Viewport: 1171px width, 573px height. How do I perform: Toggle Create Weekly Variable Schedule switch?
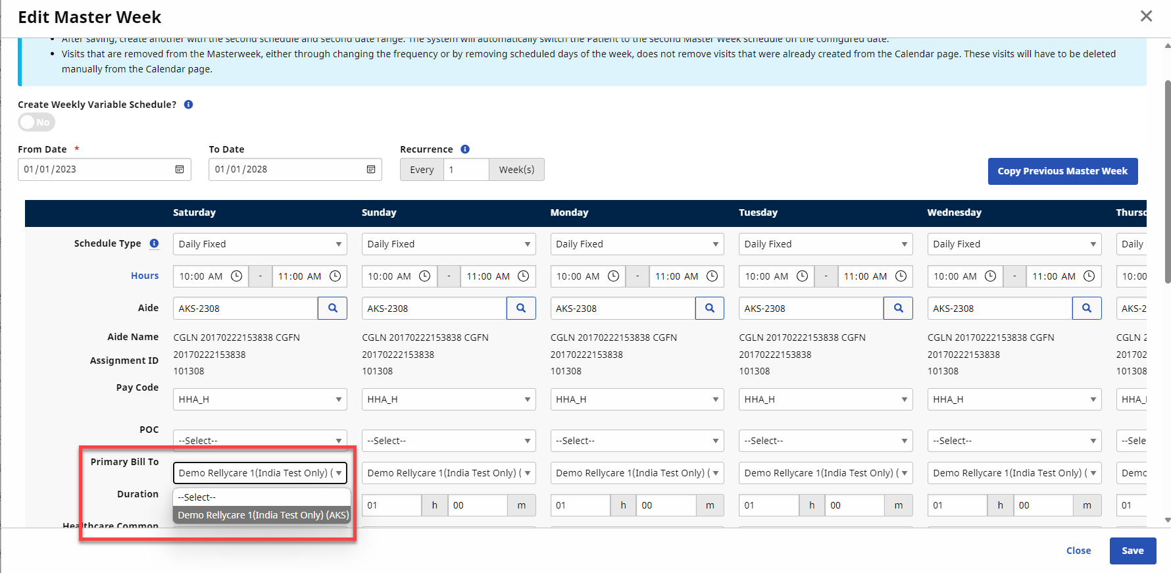tap(36, 122)
